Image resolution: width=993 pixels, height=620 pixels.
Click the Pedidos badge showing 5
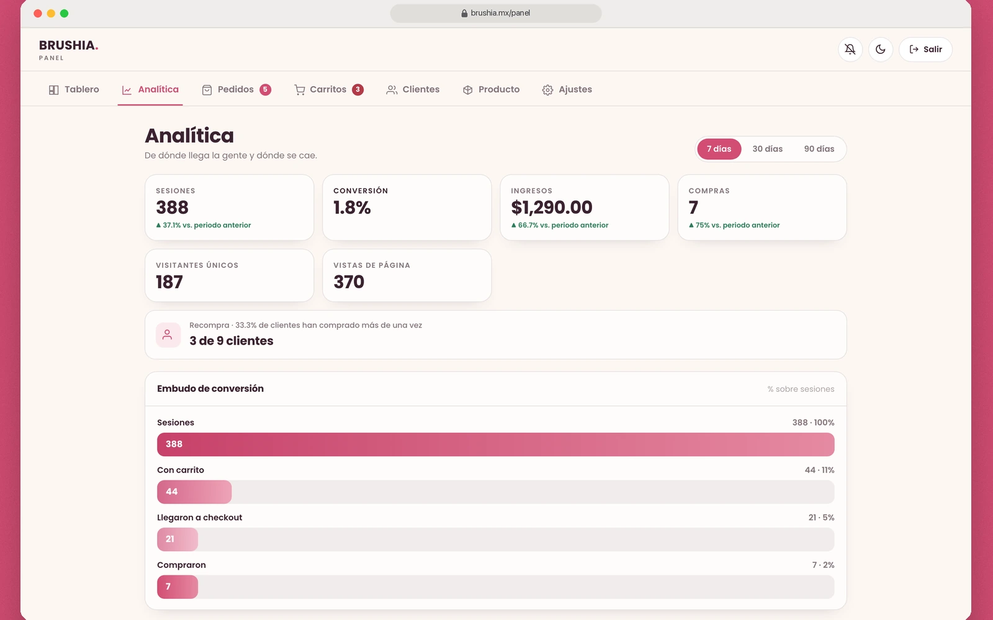pos(265,89)
